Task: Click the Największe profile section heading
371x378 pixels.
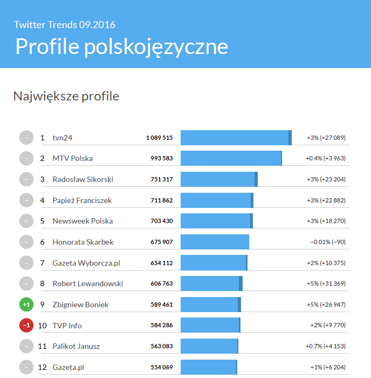Action: tap(66, 96)
